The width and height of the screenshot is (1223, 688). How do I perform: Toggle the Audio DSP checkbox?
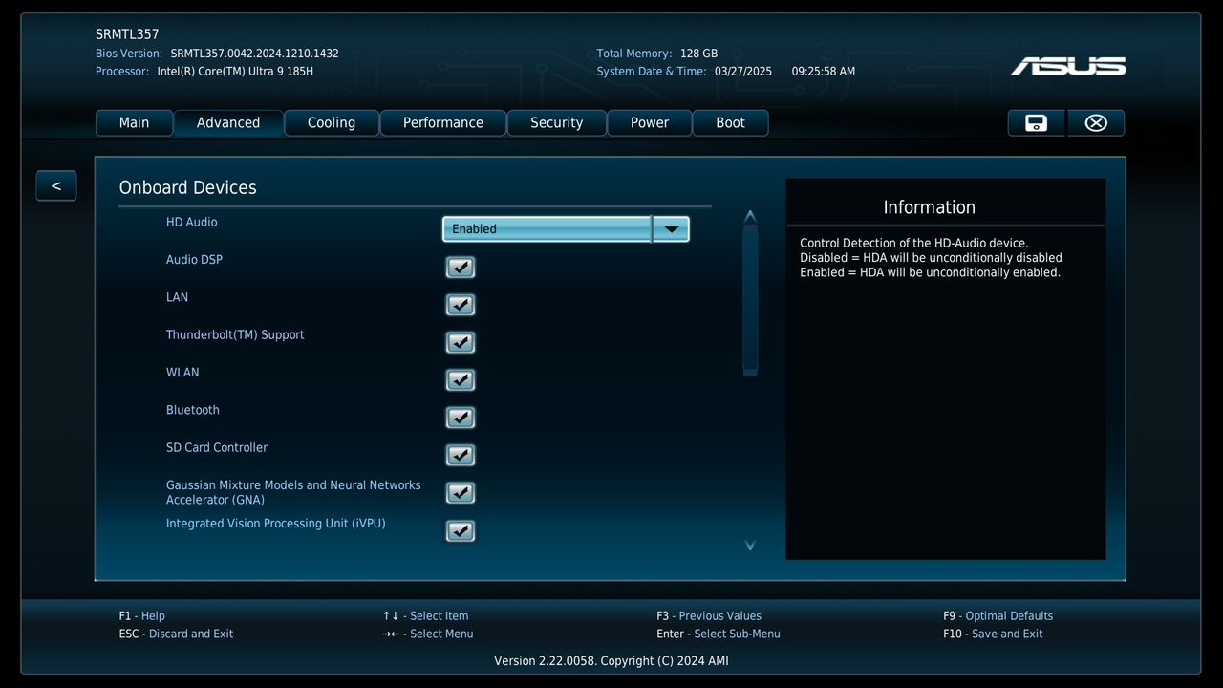click(x=461, y=268)
